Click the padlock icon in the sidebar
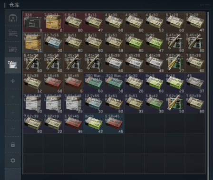Image resolution: width=213 pixels, height=180 pixels. (x=13, y=144)
